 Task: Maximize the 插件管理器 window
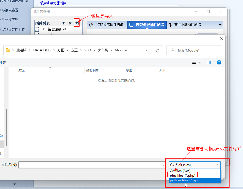click(208, 12)
